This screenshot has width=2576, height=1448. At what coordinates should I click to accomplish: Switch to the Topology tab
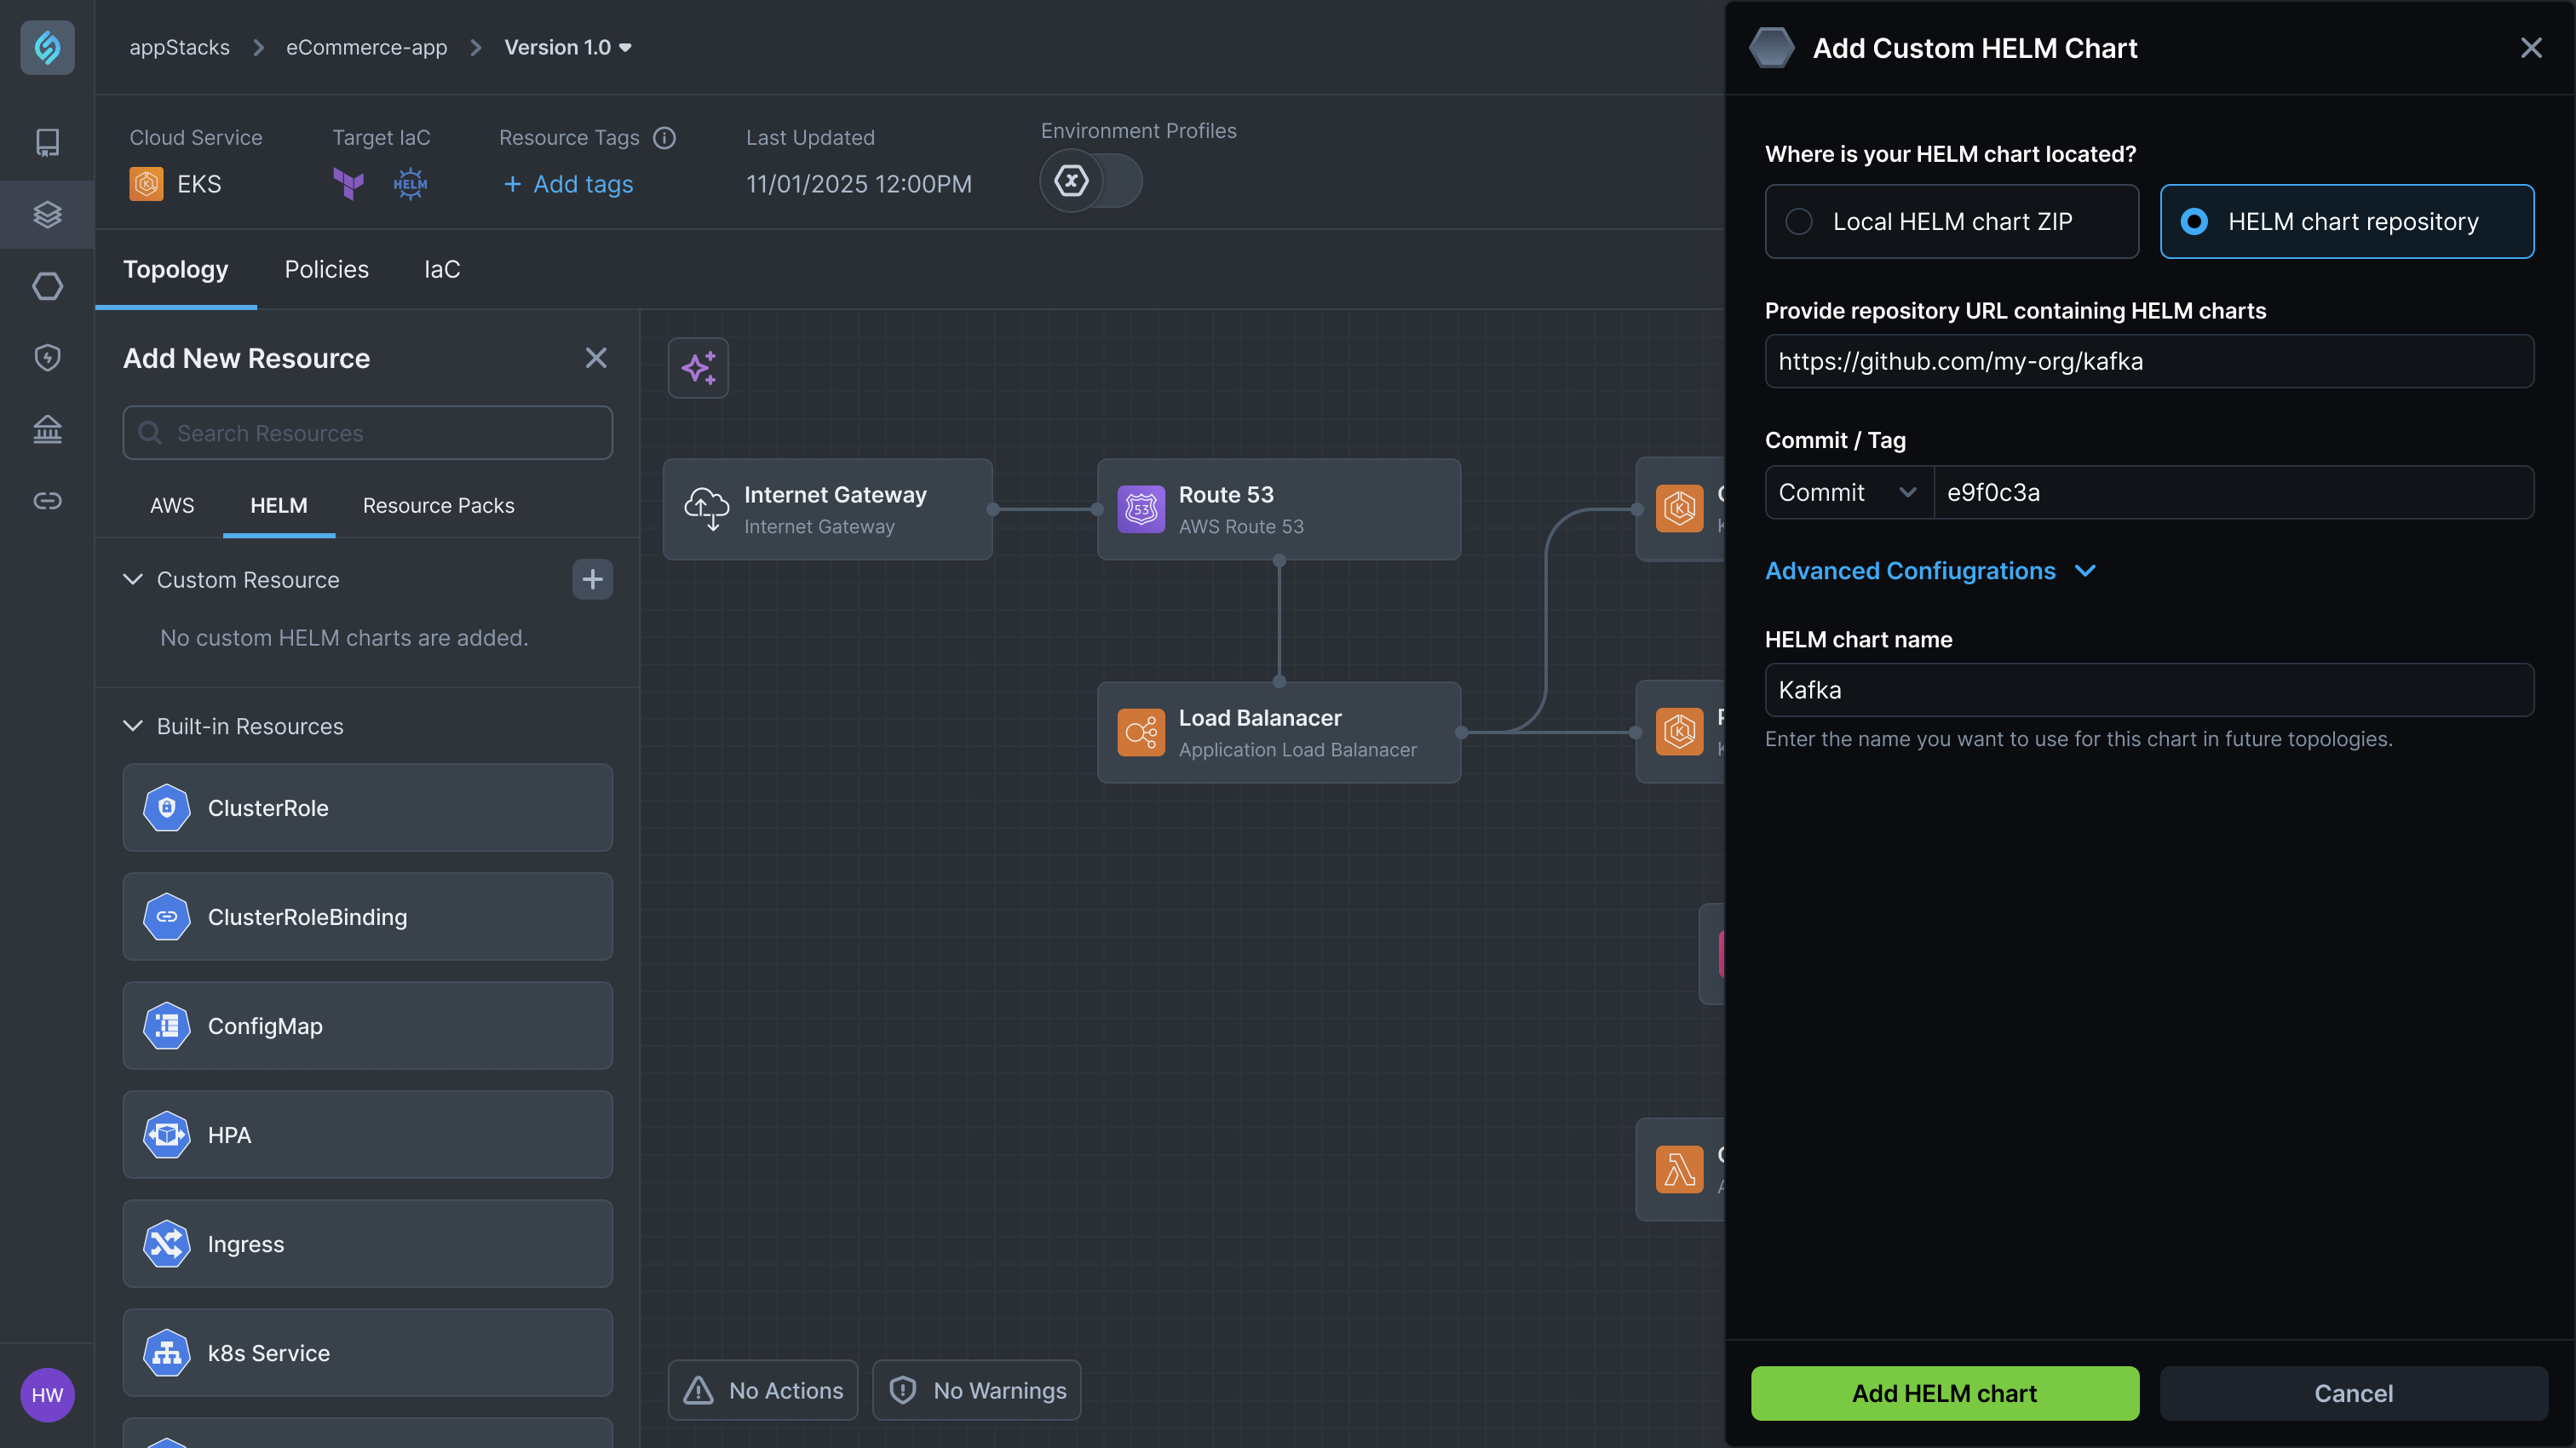(x=176, y=269)
